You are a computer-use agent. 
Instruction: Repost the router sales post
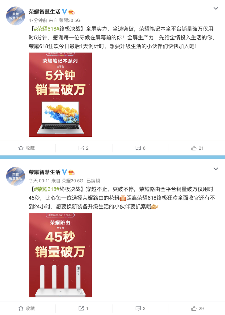click(x=83, y=308)
